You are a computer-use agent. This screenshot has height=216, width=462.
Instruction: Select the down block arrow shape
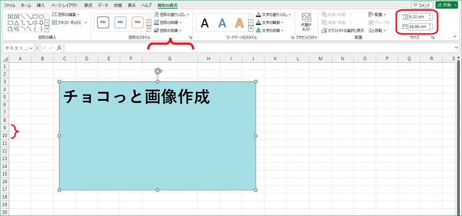coord(41,22)
